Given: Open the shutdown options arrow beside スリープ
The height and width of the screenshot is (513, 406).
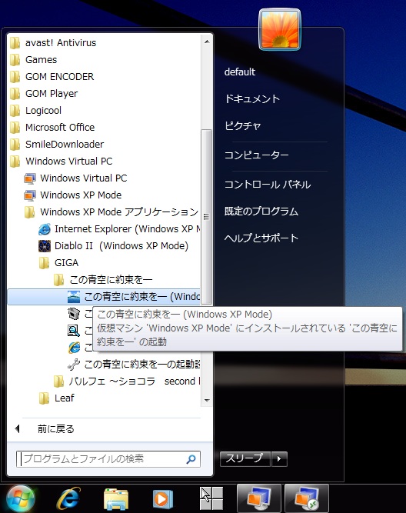Looking at the screenshot, I should click(x=279, y=458).
